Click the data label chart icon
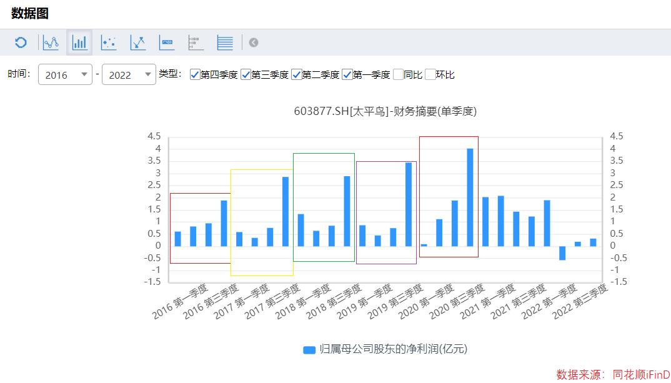 pyautogui.click(x=167, y=42)
